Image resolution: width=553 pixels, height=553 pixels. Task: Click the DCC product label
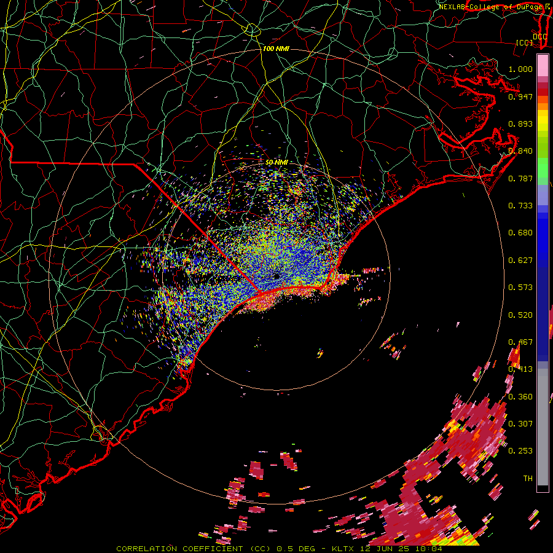(x=539, y=37)
